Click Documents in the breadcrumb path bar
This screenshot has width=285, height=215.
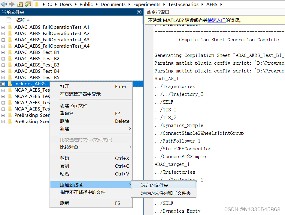point(113,4)
